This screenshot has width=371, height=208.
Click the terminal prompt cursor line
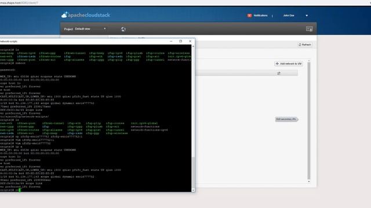(x=10, y=190)
